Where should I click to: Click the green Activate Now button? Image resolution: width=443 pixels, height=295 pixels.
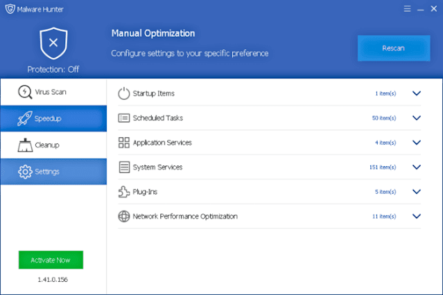pyautogui.click(x=51, y=260)
